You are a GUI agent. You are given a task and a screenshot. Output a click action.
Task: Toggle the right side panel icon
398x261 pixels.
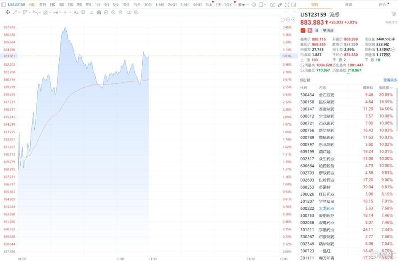[x=294, y=5]
